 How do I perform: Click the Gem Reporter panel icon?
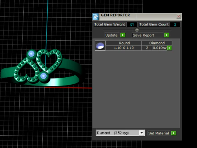click(96, 17)
